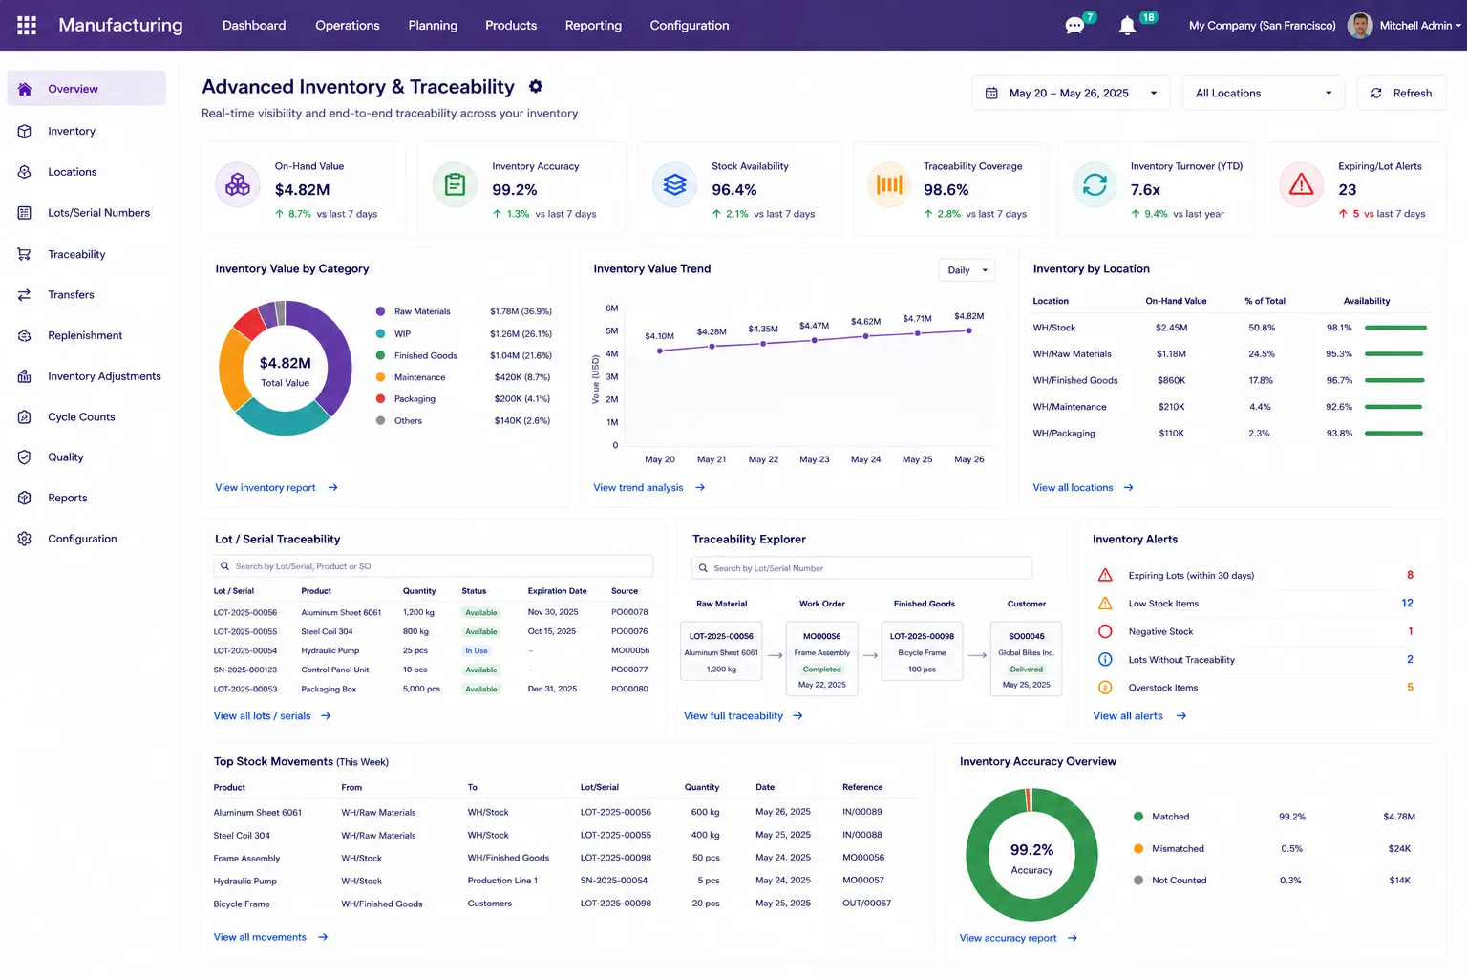
Task: Open the Dashboard menu
Action: [254, 26]
